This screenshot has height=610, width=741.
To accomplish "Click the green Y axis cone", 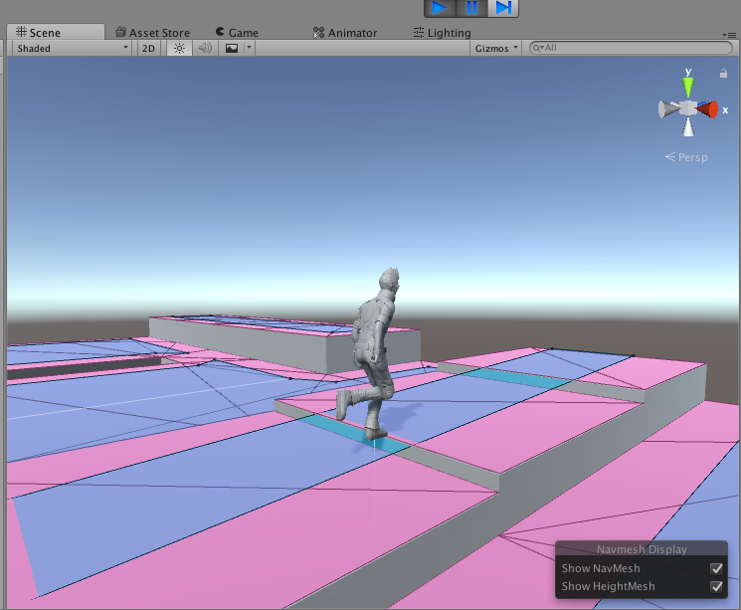I will [x=688, y=87].
